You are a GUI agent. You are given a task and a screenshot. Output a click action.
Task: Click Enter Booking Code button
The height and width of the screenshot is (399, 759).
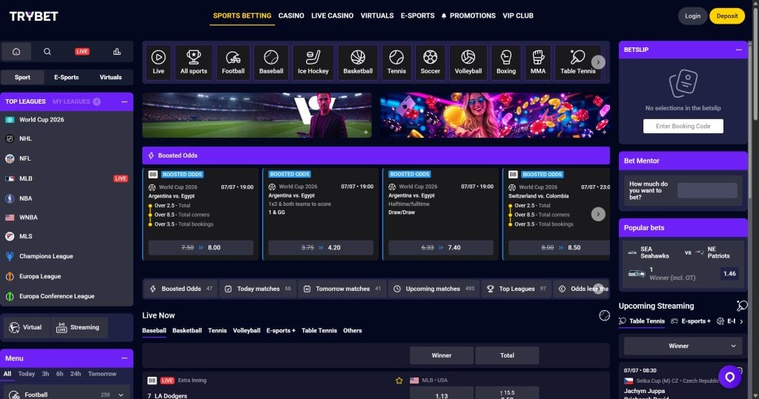point(683,127)
